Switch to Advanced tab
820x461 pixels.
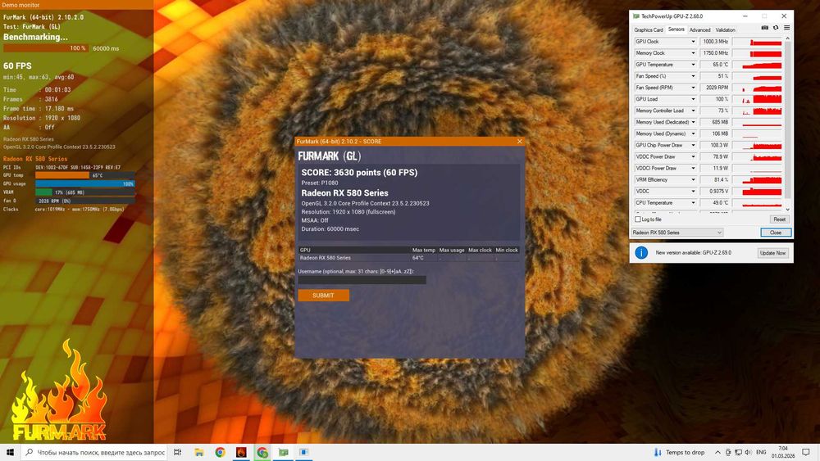(699, 30)
